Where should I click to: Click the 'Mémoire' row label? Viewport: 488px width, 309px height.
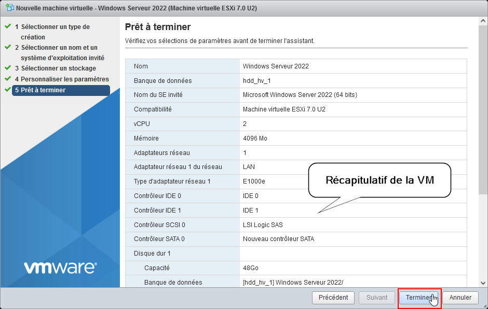coord(146,138)
